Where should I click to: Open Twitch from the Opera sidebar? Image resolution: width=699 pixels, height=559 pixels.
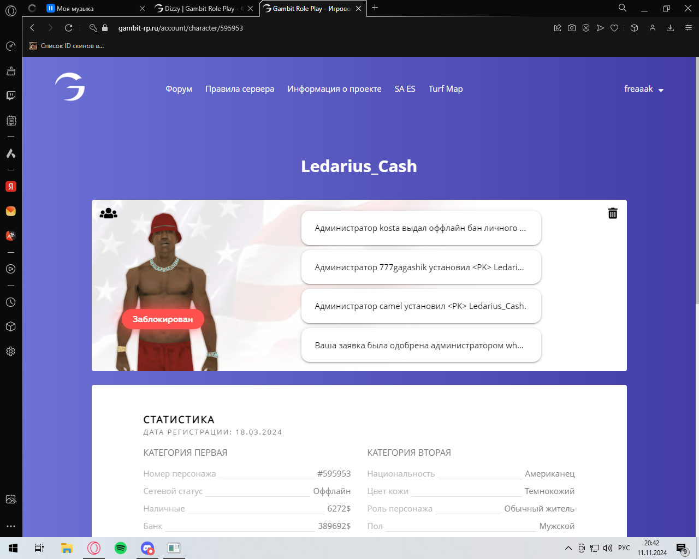[10, 96]
